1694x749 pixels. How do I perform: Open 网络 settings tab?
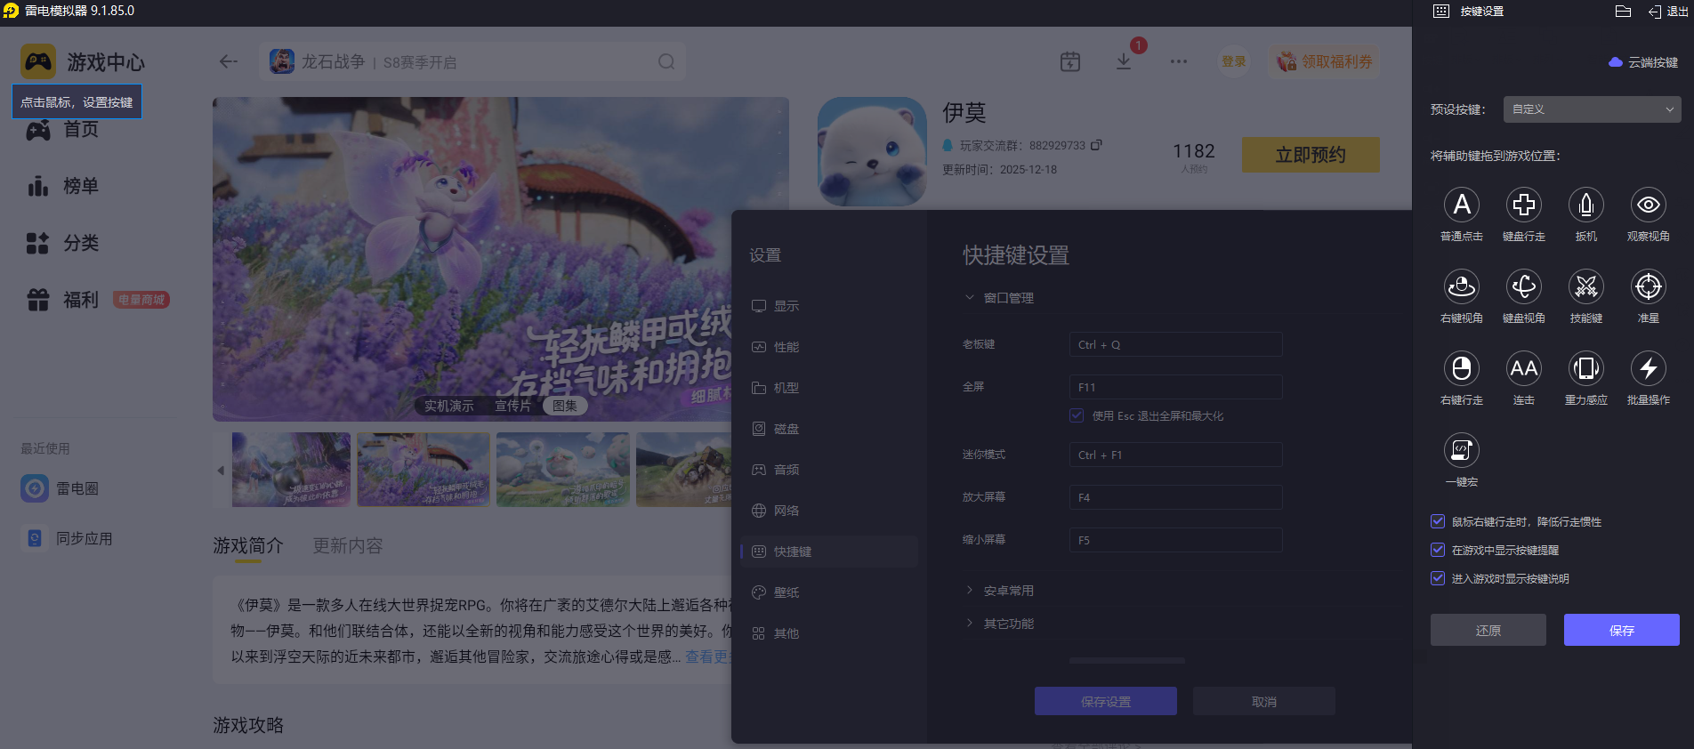click(829, 511)
